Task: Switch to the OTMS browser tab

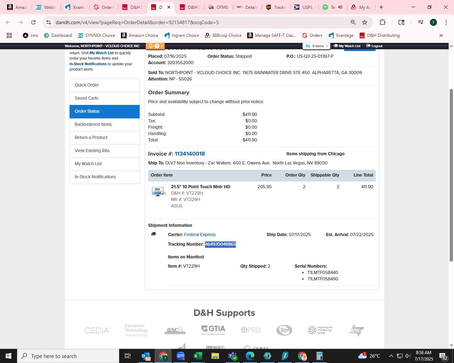Action: coord(219,7)
